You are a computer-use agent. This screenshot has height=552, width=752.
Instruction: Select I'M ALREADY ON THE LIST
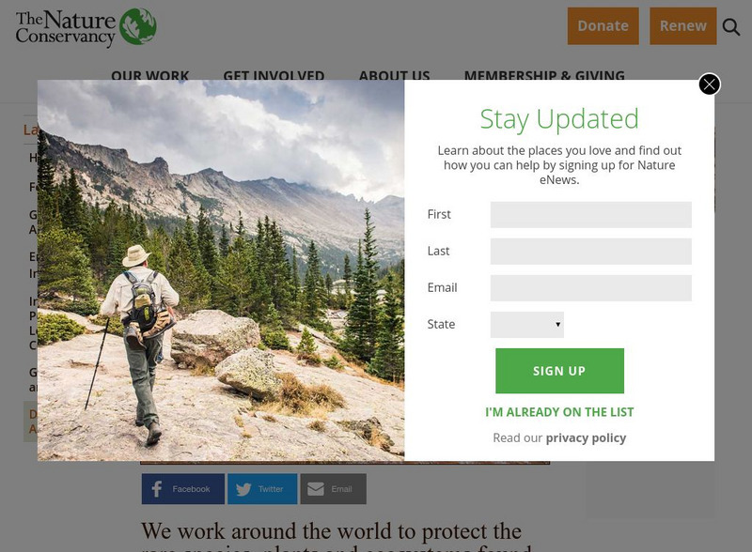pyautogui.click(x=559, y=412)
